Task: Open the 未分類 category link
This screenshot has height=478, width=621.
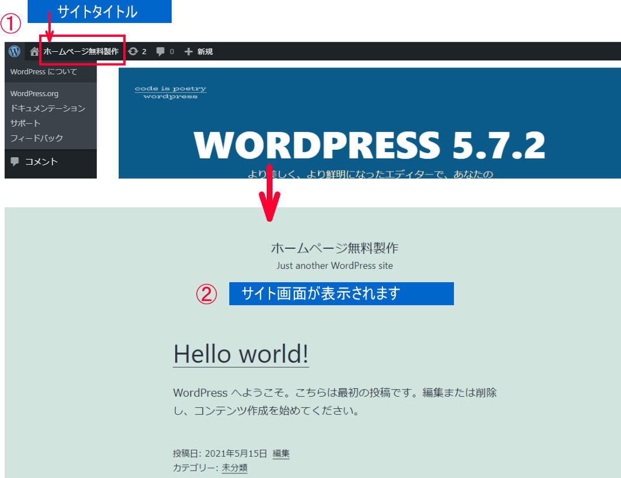Action: click(x=234, y=468)
